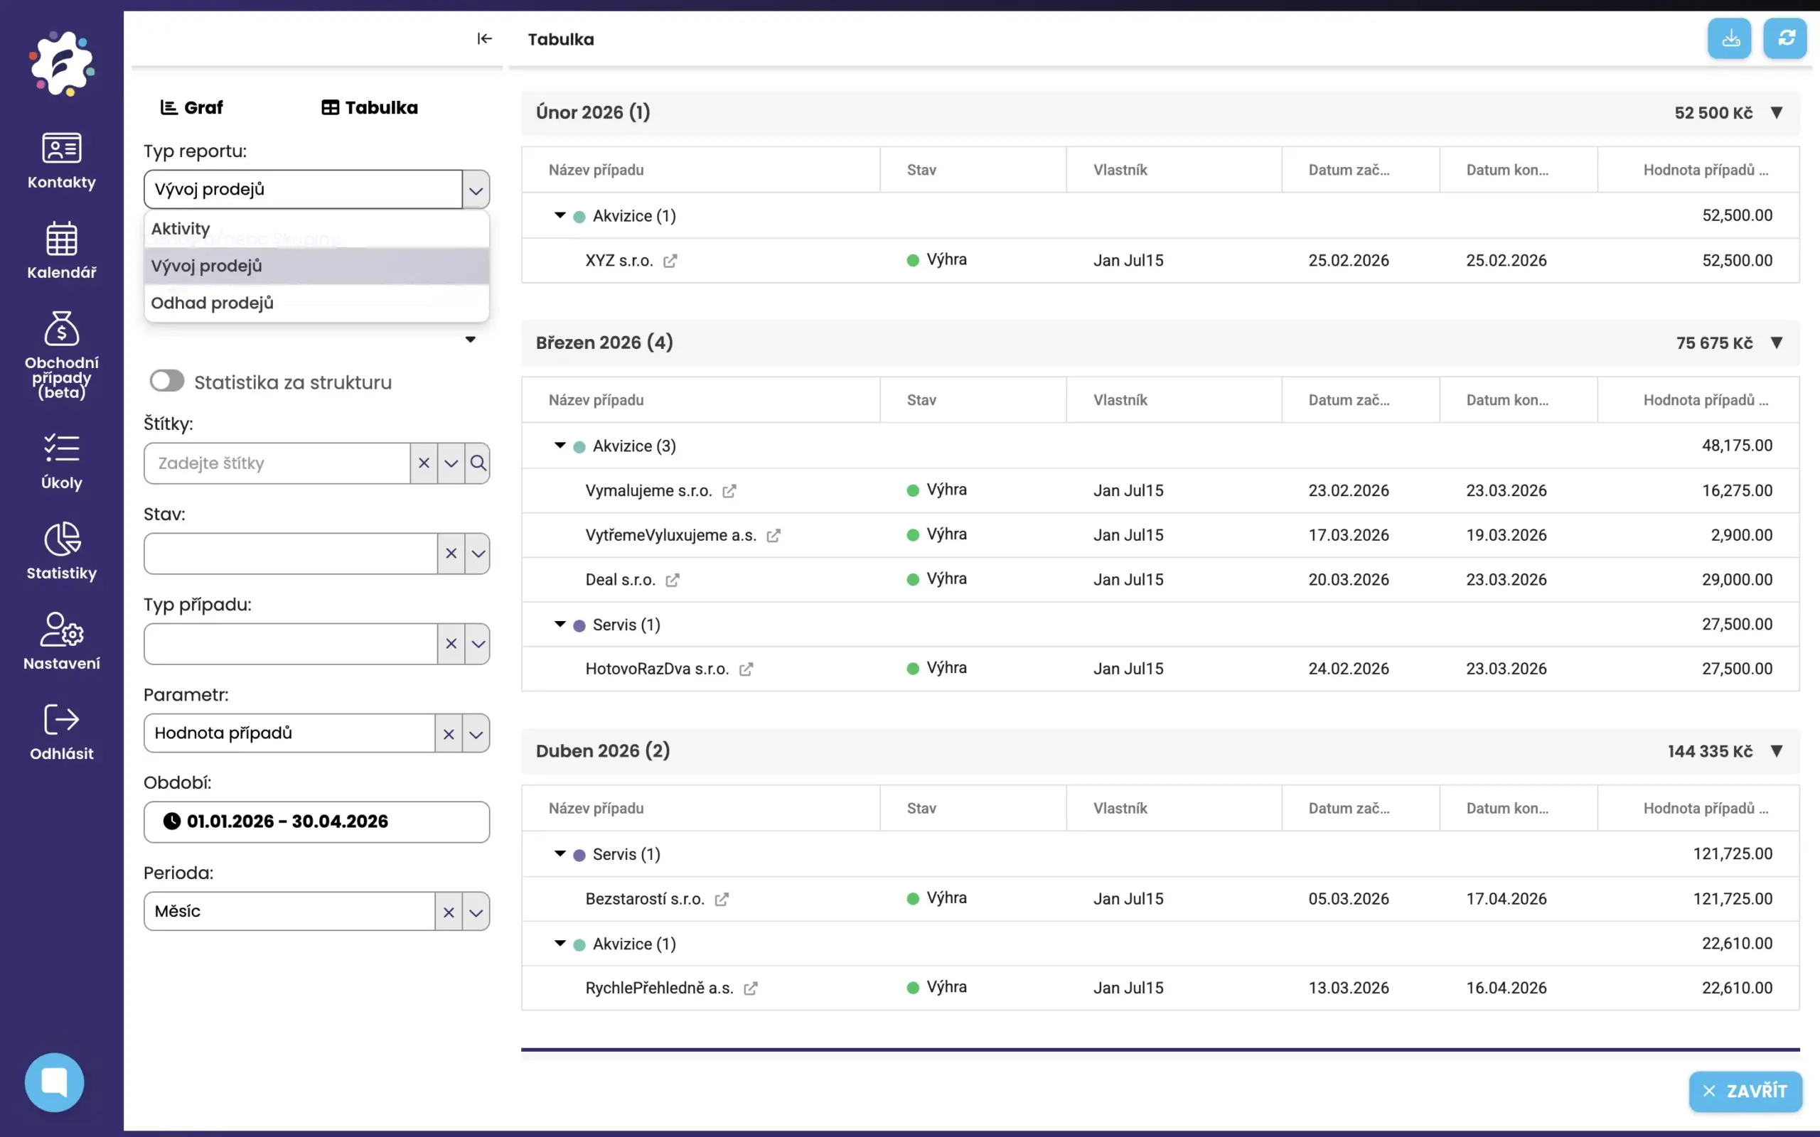Open the Kalendář section
Screen dimensions: 1820x1137
click(62, 250)
